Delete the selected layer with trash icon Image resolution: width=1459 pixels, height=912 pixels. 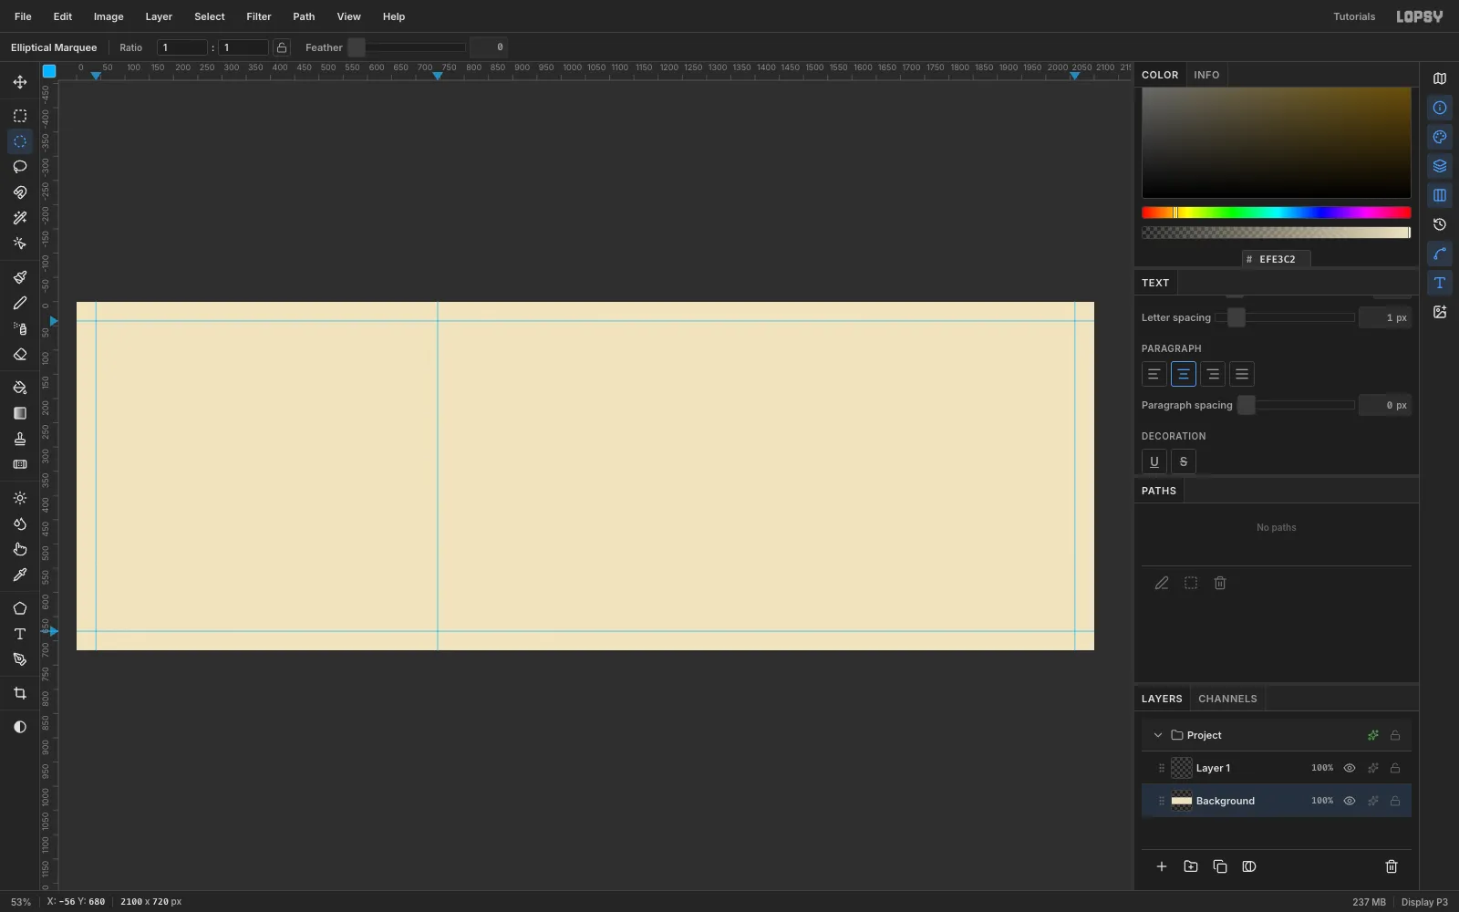(x=1391, y=866)
